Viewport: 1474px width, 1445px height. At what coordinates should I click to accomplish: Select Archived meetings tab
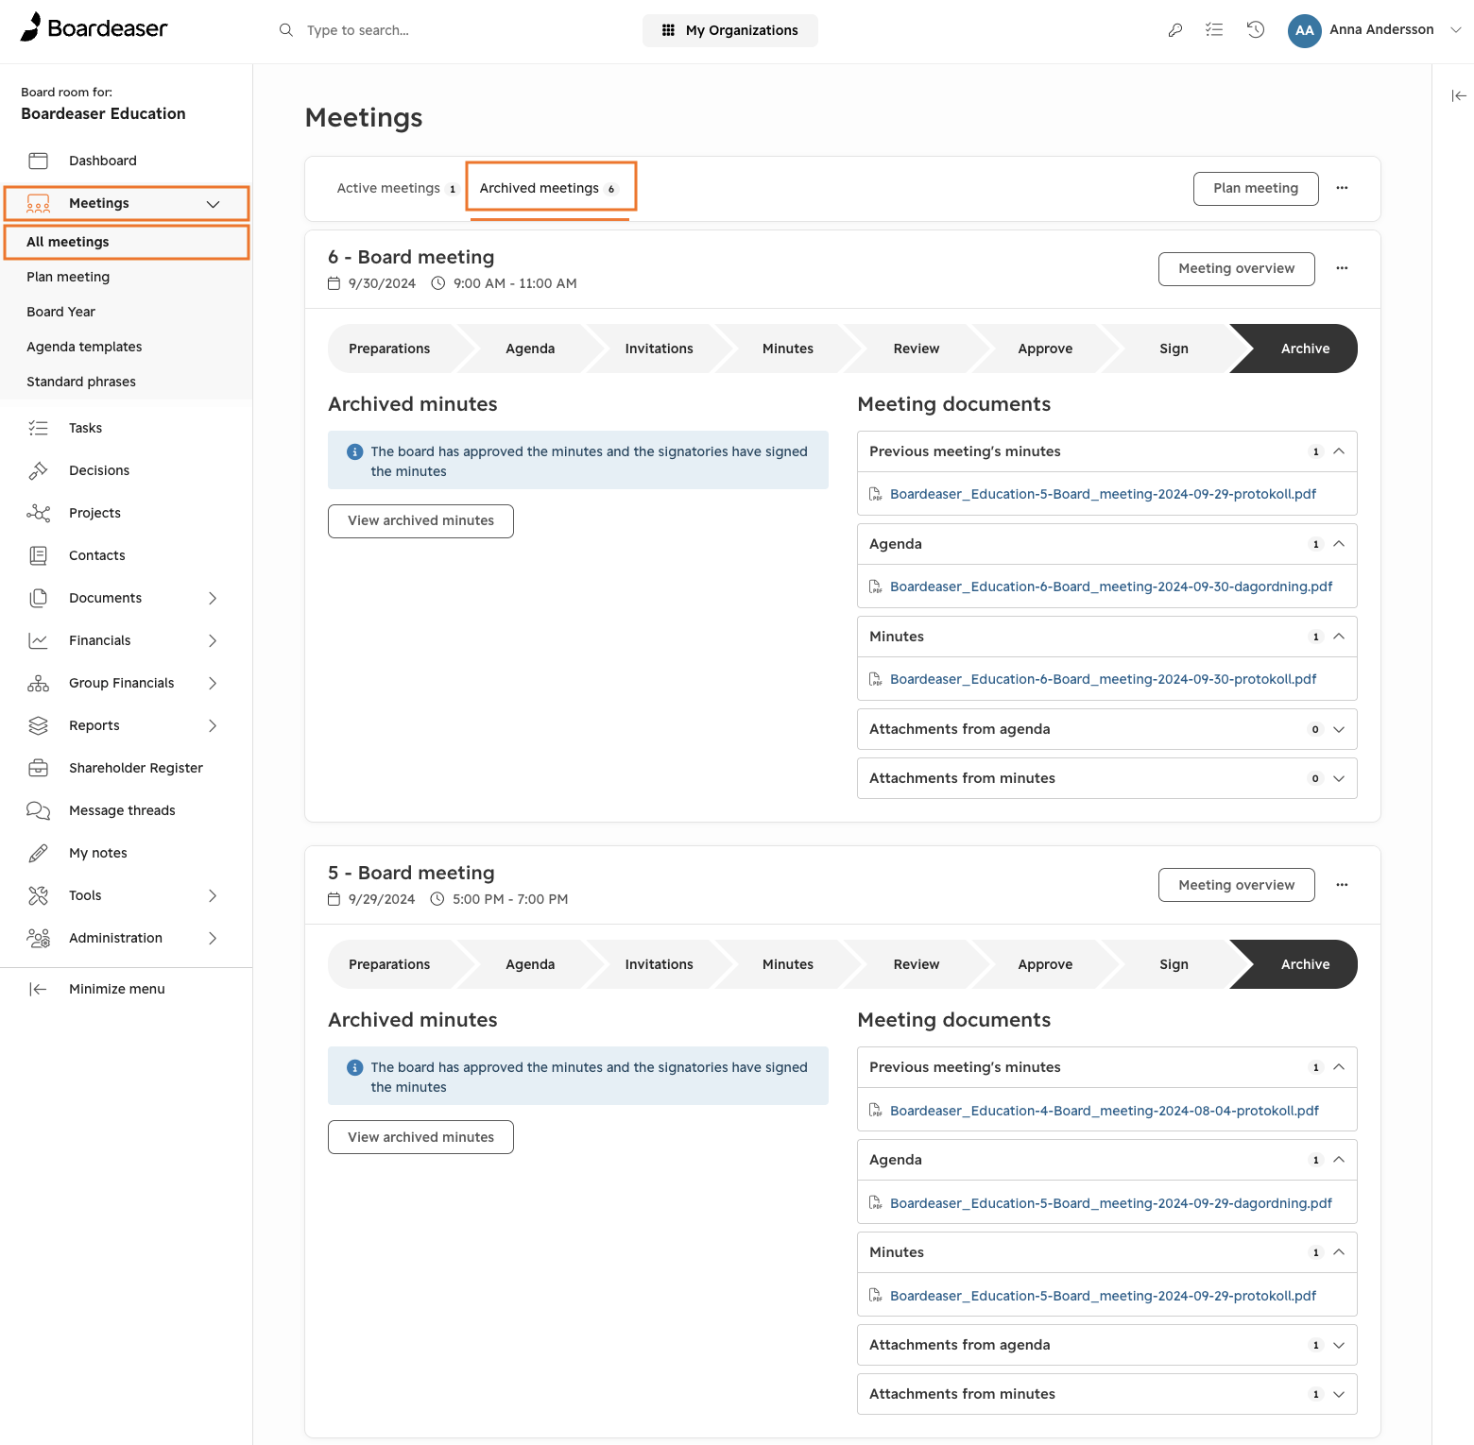(548, 188)
